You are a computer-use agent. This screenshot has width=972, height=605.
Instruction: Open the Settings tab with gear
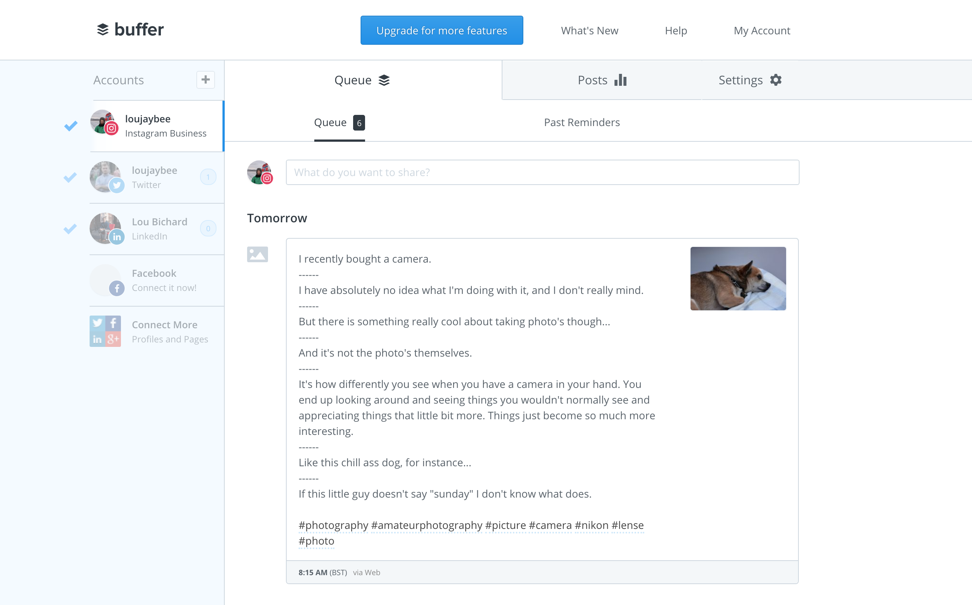(750, 80)
